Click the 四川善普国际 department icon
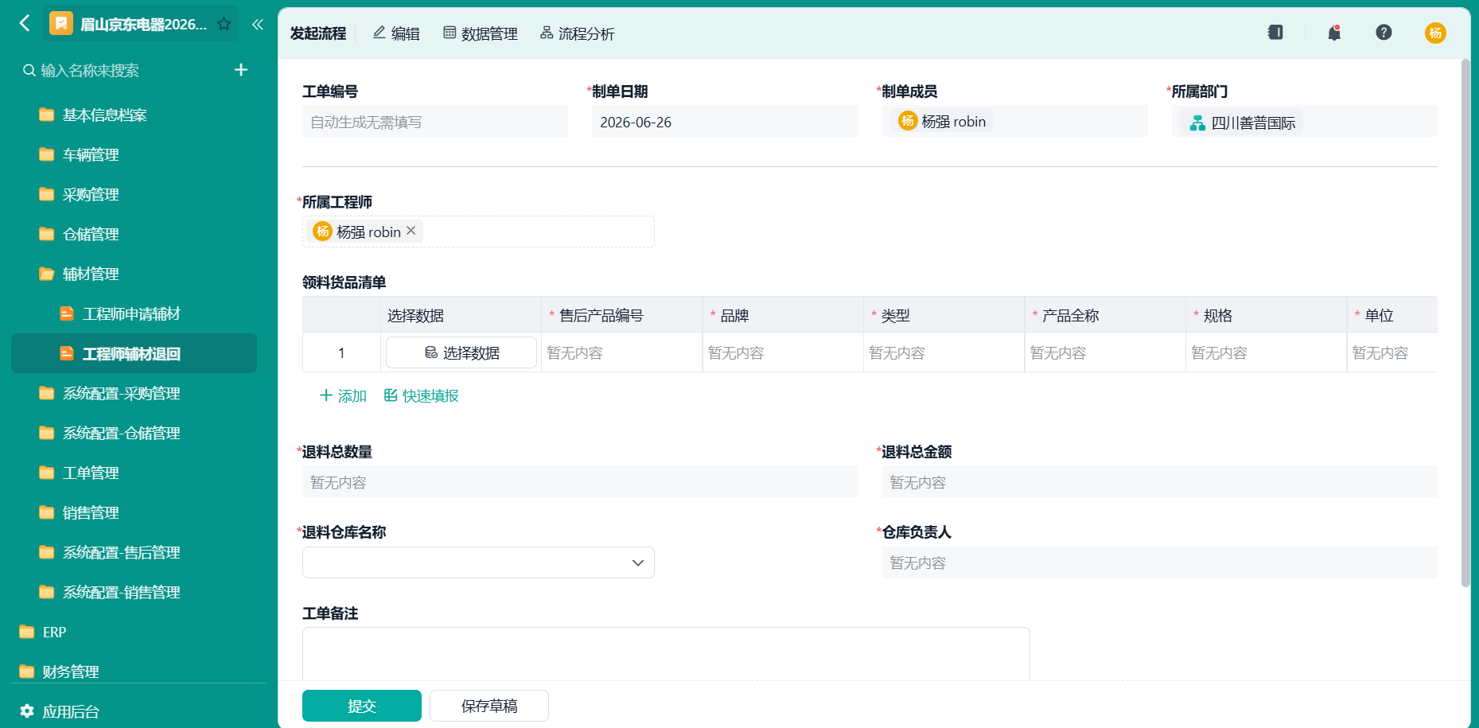 (1197, 123)
